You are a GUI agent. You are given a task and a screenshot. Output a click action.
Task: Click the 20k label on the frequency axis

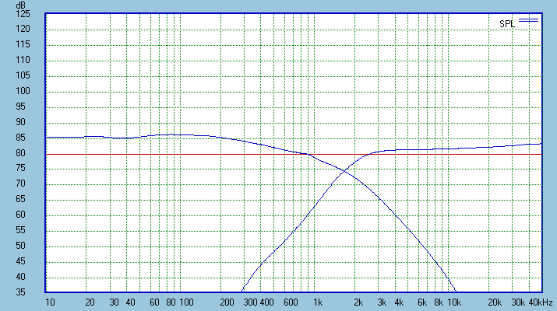[494, 302]
